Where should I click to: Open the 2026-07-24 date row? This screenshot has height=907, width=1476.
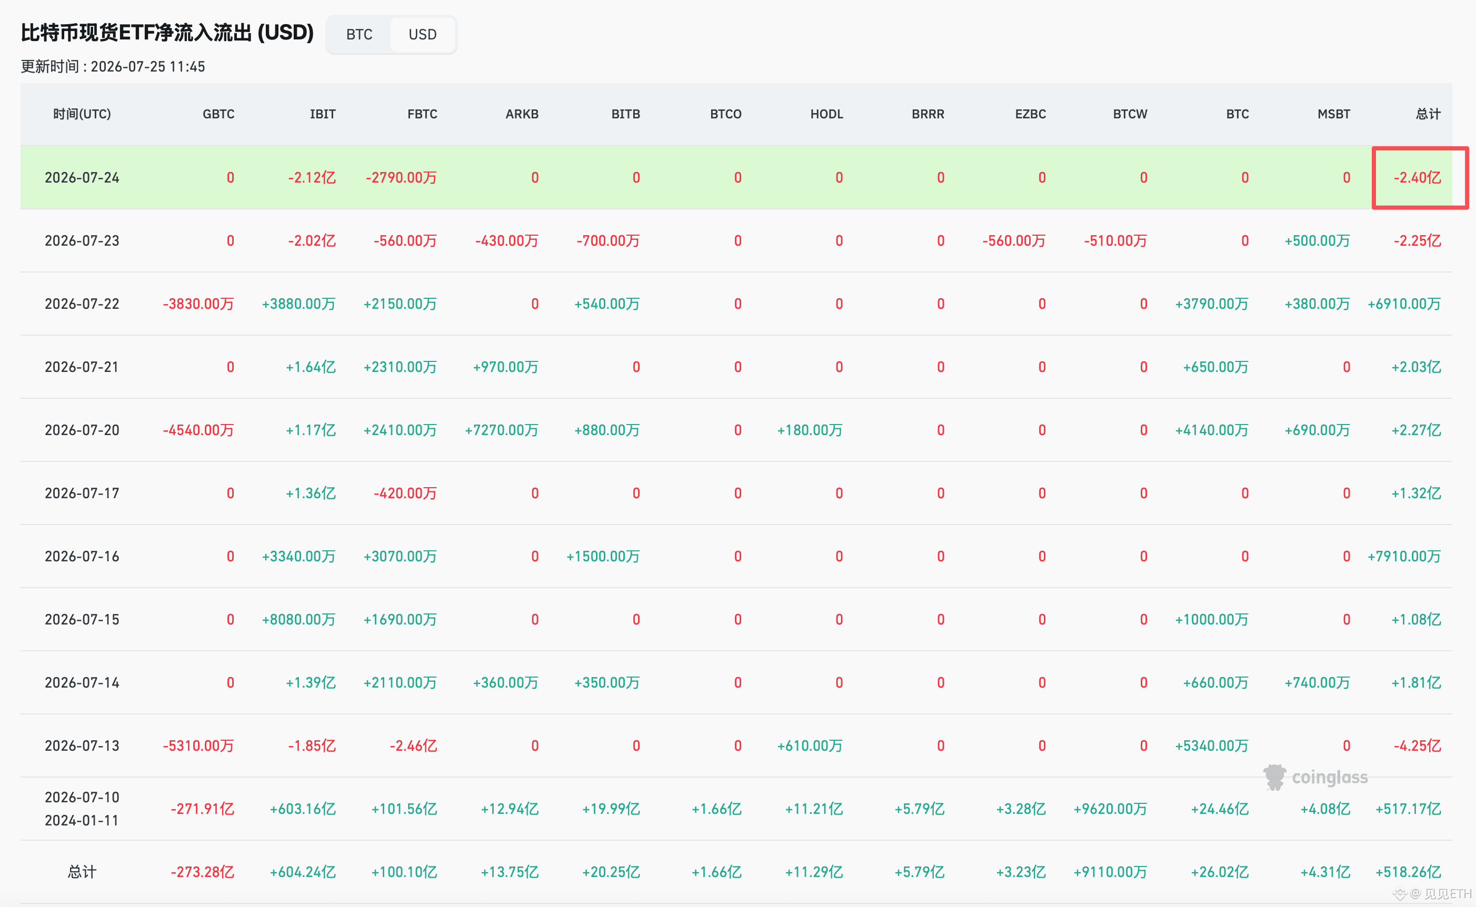[736, 178]
